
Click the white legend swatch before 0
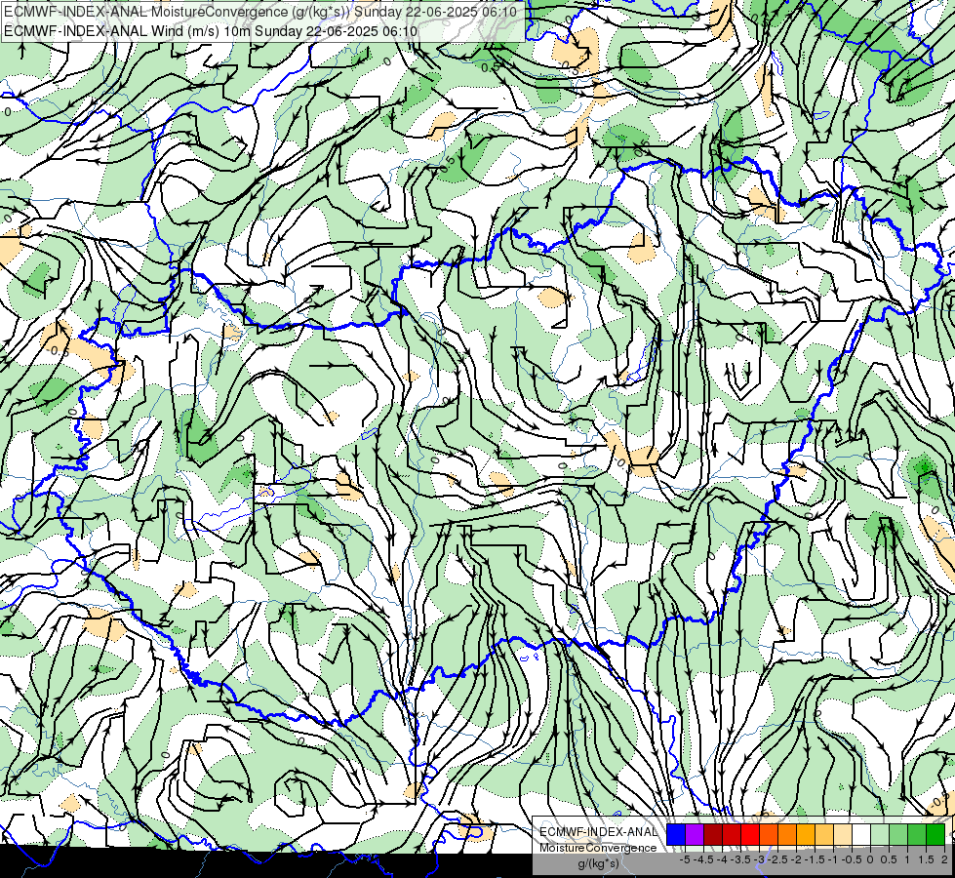[x=860, y=834]
